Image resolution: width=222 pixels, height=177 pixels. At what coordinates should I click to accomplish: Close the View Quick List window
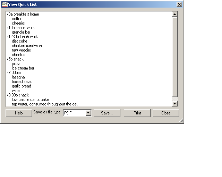point(179,4)
